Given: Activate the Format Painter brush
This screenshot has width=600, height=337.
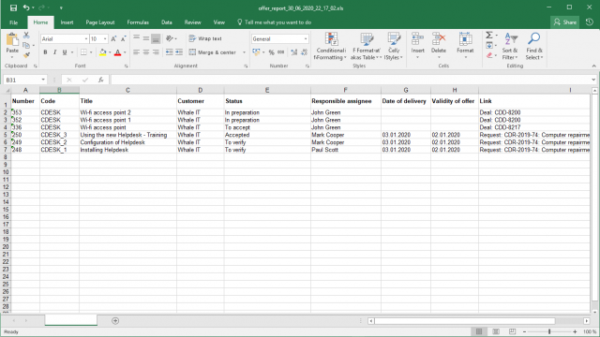Looking at the screenshot, I should click(x=26, y=55).
